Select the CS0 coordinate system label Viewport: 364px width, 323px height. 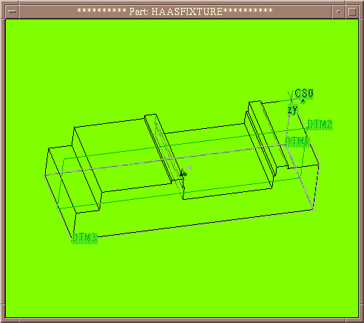coord(304,93)
